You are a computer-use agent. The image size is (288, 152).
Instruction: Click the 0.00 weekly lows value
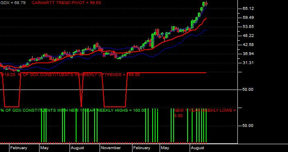(x=178, y=116)
